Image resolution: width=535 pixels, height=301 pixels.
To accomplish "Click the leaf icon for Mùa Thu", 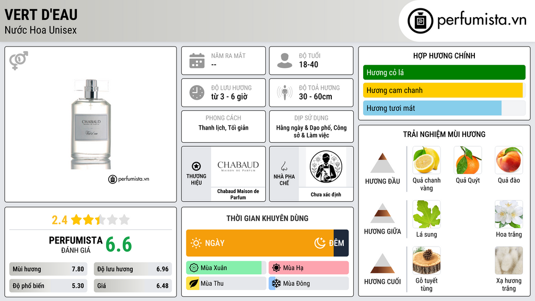I will (194, 284).
